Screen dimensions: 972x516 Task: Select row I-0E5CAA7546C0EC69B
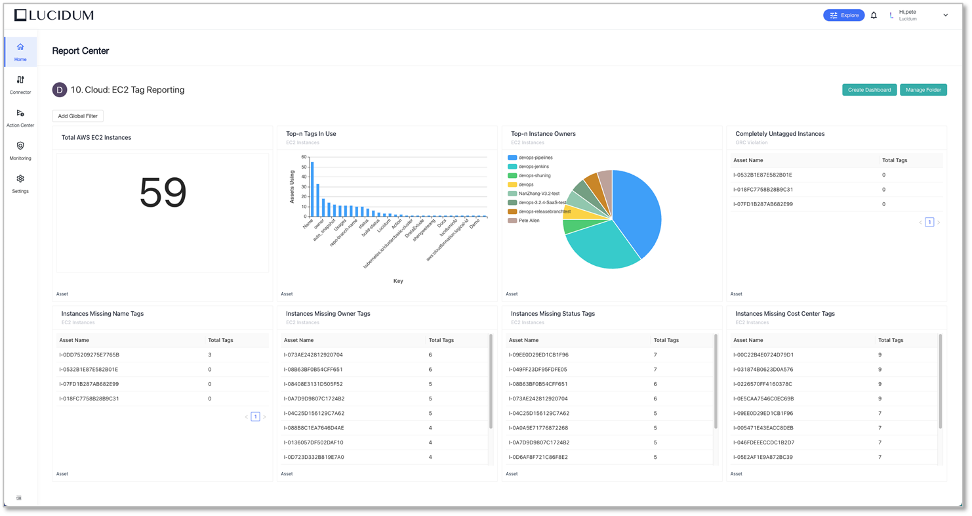tap(834, 398)
